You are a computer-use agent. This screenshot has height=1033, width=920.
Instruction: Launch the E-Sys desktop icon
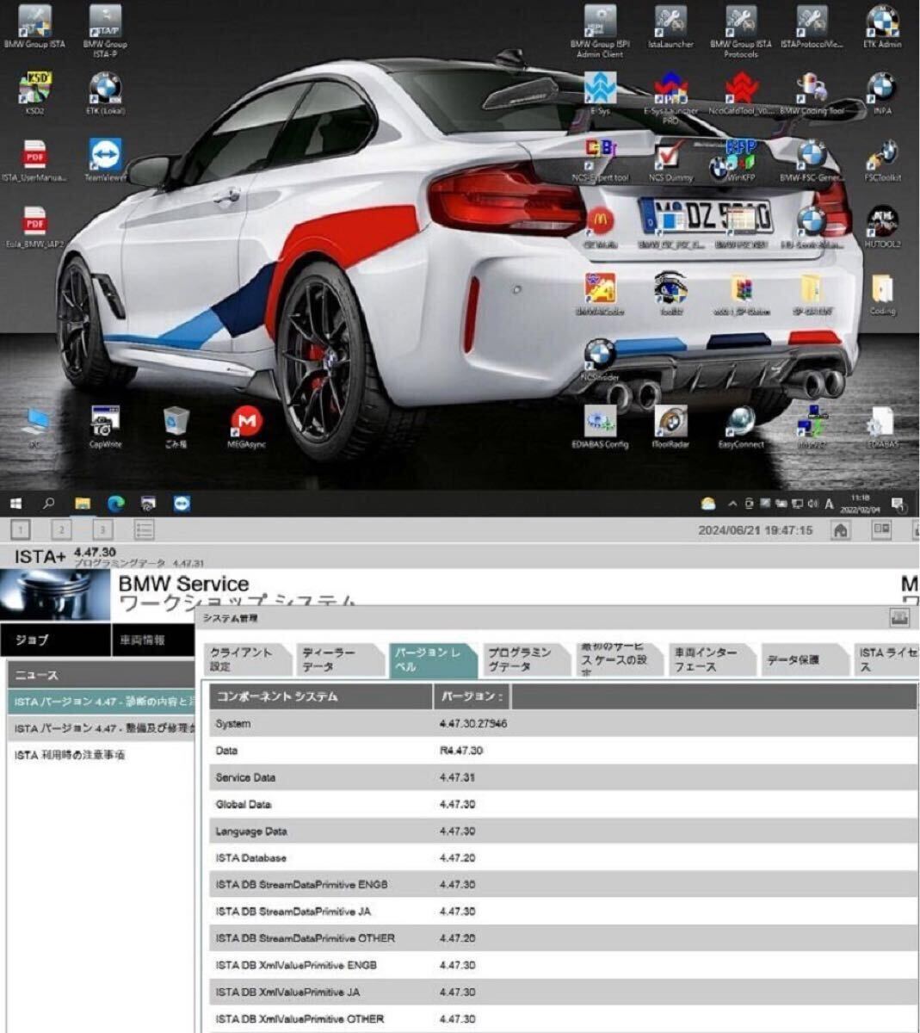(x=600, y=90)
